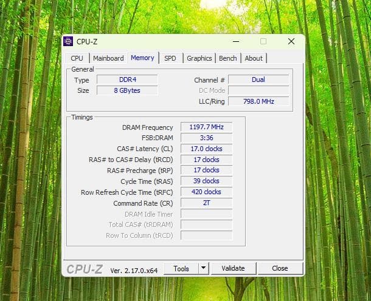Click the DRAM Frequency label
The width and height of the screenshot is (371, 301).
tap(147, 127)
